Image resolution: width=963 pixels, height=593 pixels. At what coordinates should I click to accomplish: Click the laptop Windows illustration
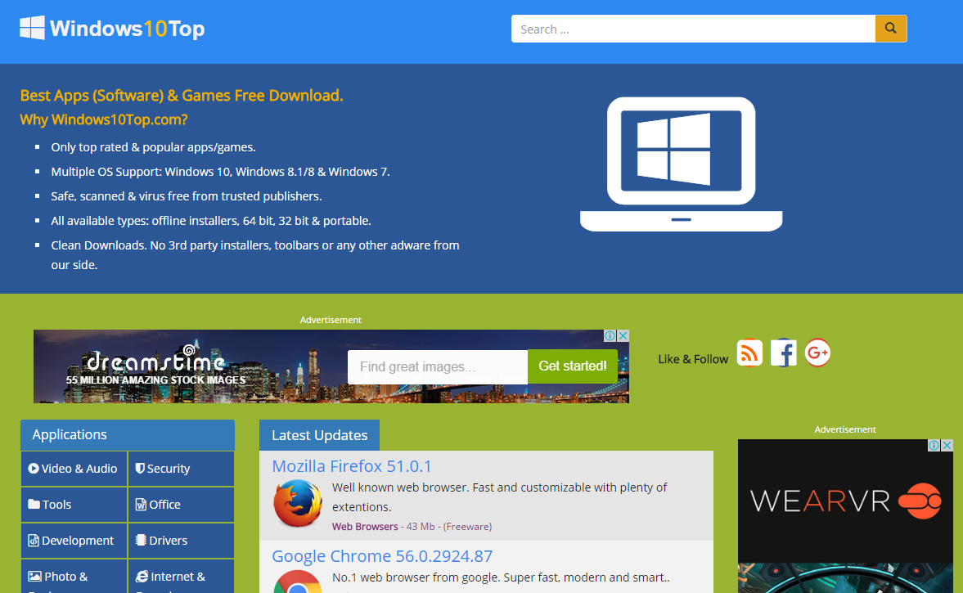click(681, 164)
